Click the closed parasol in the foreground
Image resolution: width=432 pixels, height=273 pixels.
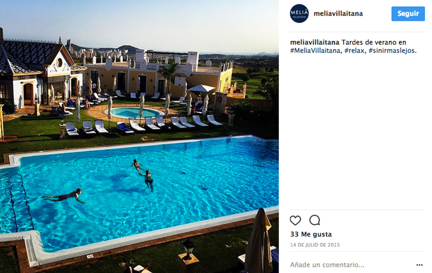259,241
